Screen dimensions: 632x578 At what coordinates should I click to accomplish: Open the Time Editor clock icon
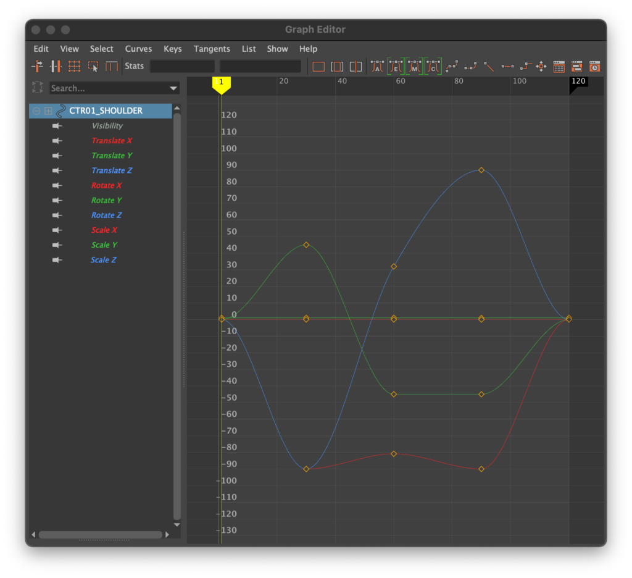pyautogui.click(x=594, y=66)
